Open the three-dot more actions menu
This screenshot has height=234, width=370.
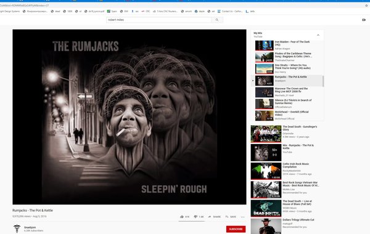(x=242, y=217)
